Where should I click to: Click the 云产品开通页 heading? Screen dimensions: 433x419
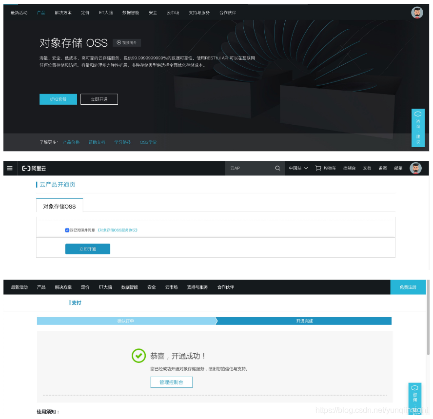pos(58,185)
